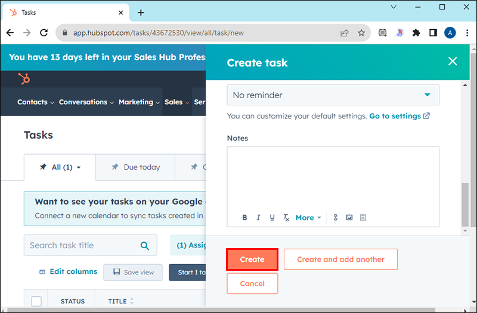Click the Create button
477x313 pixels.
[252, 259]
